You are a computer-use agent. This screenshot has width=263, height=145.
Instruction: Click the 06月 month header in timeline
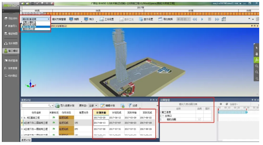click(98, 11)
